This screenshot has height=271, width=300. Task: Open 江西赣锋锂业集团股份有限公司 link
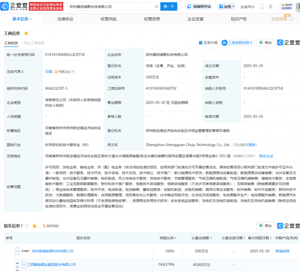click(x=51, y=265)
